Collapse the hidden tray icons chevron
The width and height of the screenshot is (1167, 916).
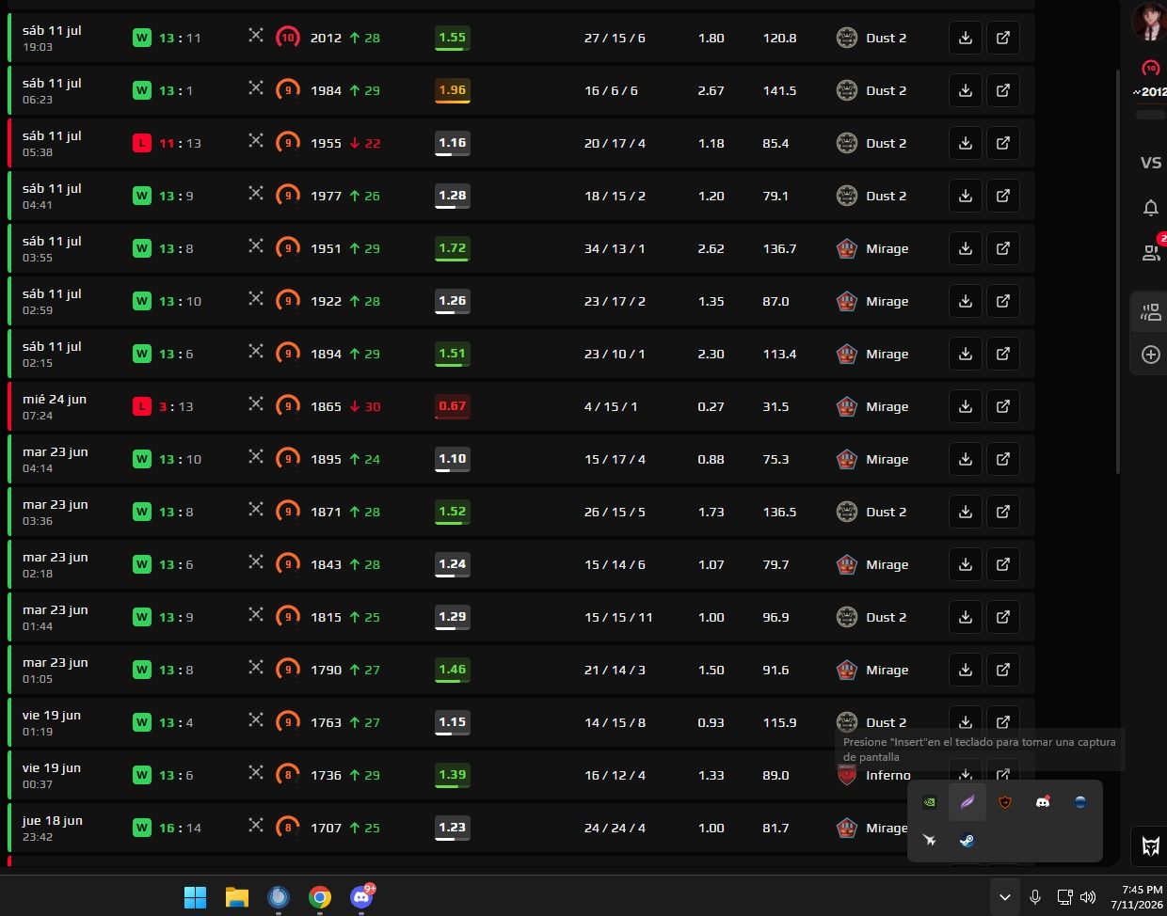(x=1004, y=897)
